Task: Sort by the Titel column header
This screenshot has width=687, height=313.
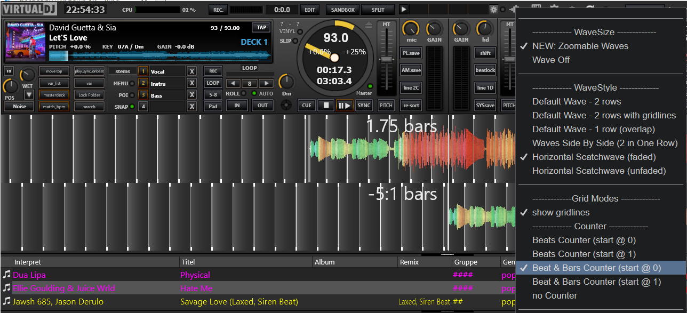Action: click(246, 262)
